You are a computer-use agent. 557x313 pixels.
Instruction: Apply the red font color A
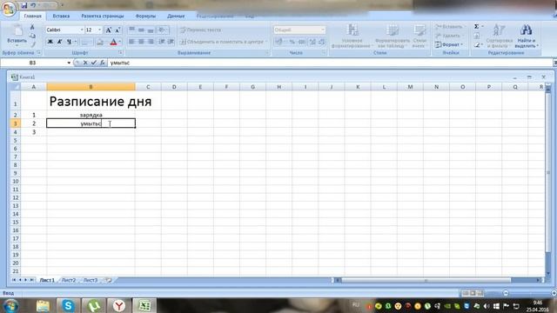click(113, 43)
